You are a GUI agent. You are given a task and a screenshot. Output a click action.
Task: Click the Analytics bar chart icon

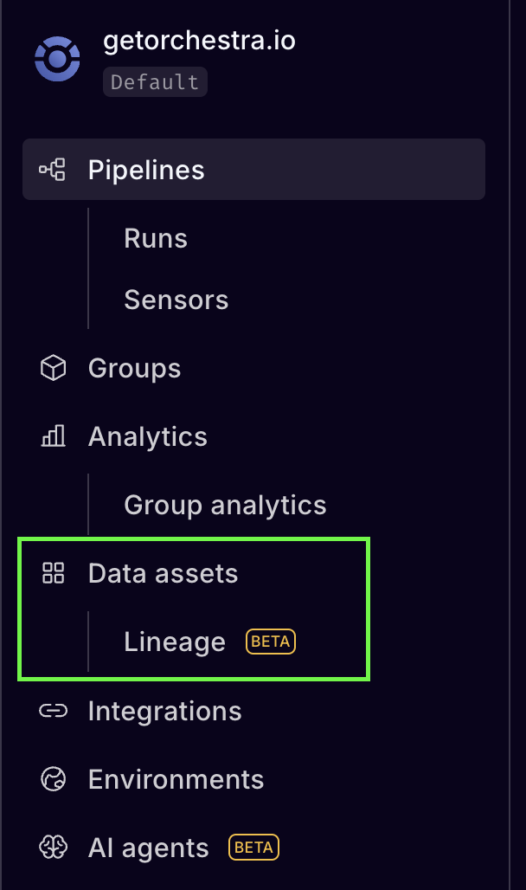tap(53, 436)
